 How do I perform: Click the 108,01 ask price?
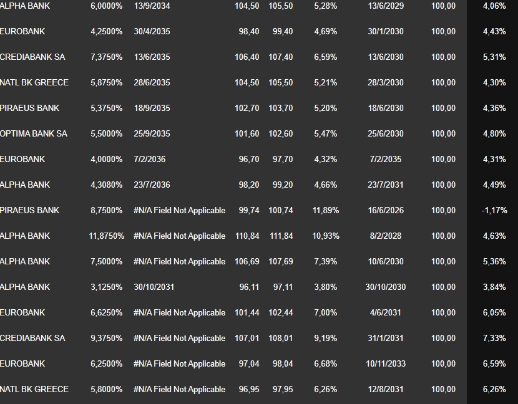coord(280,339)
